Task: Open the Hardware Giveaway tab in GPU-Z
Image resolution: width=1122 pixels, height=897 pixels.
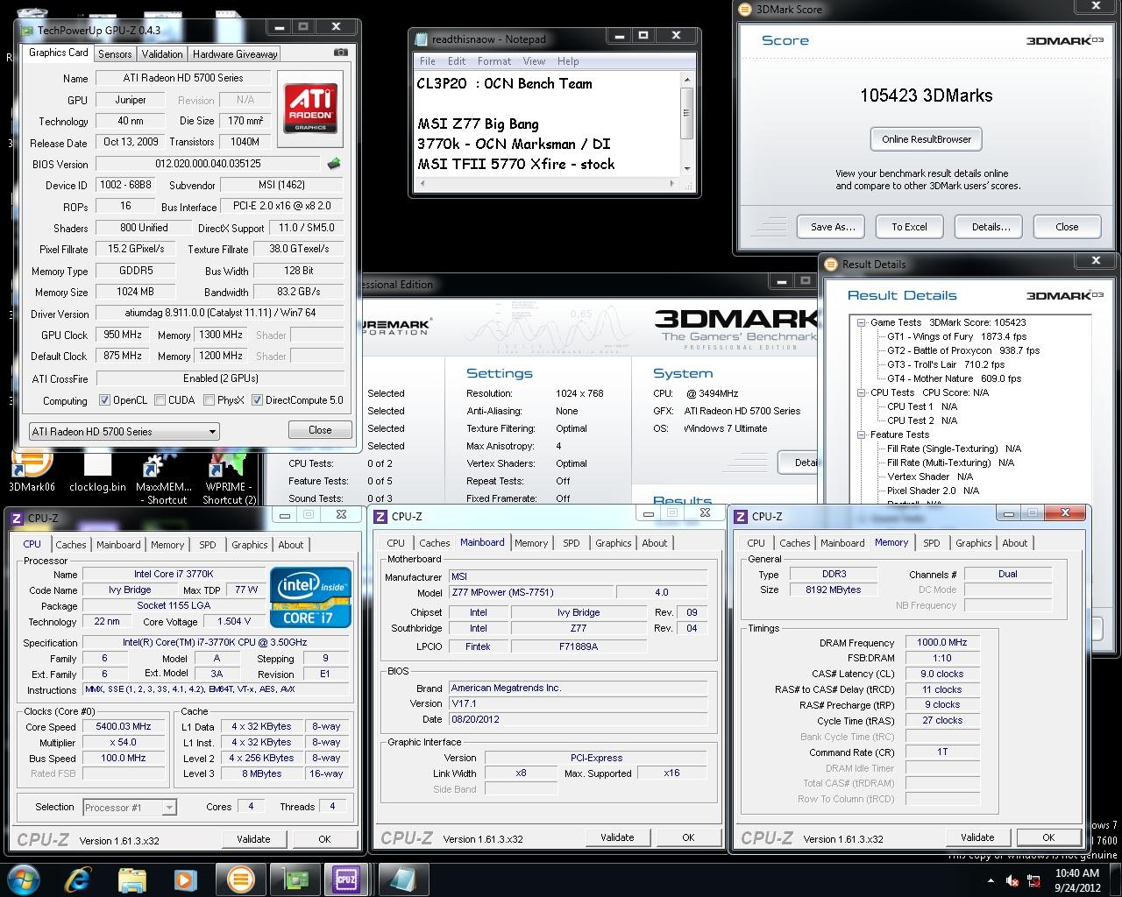Action: [x=235, y=53]
